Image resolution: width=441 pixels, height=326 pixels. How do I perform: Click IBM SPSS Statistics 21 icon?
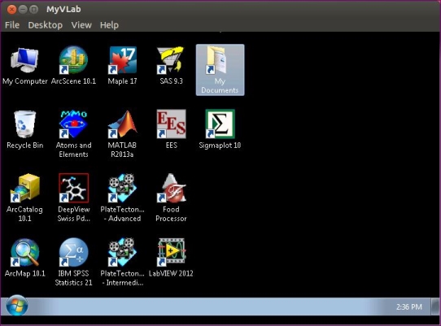[73, 262]
